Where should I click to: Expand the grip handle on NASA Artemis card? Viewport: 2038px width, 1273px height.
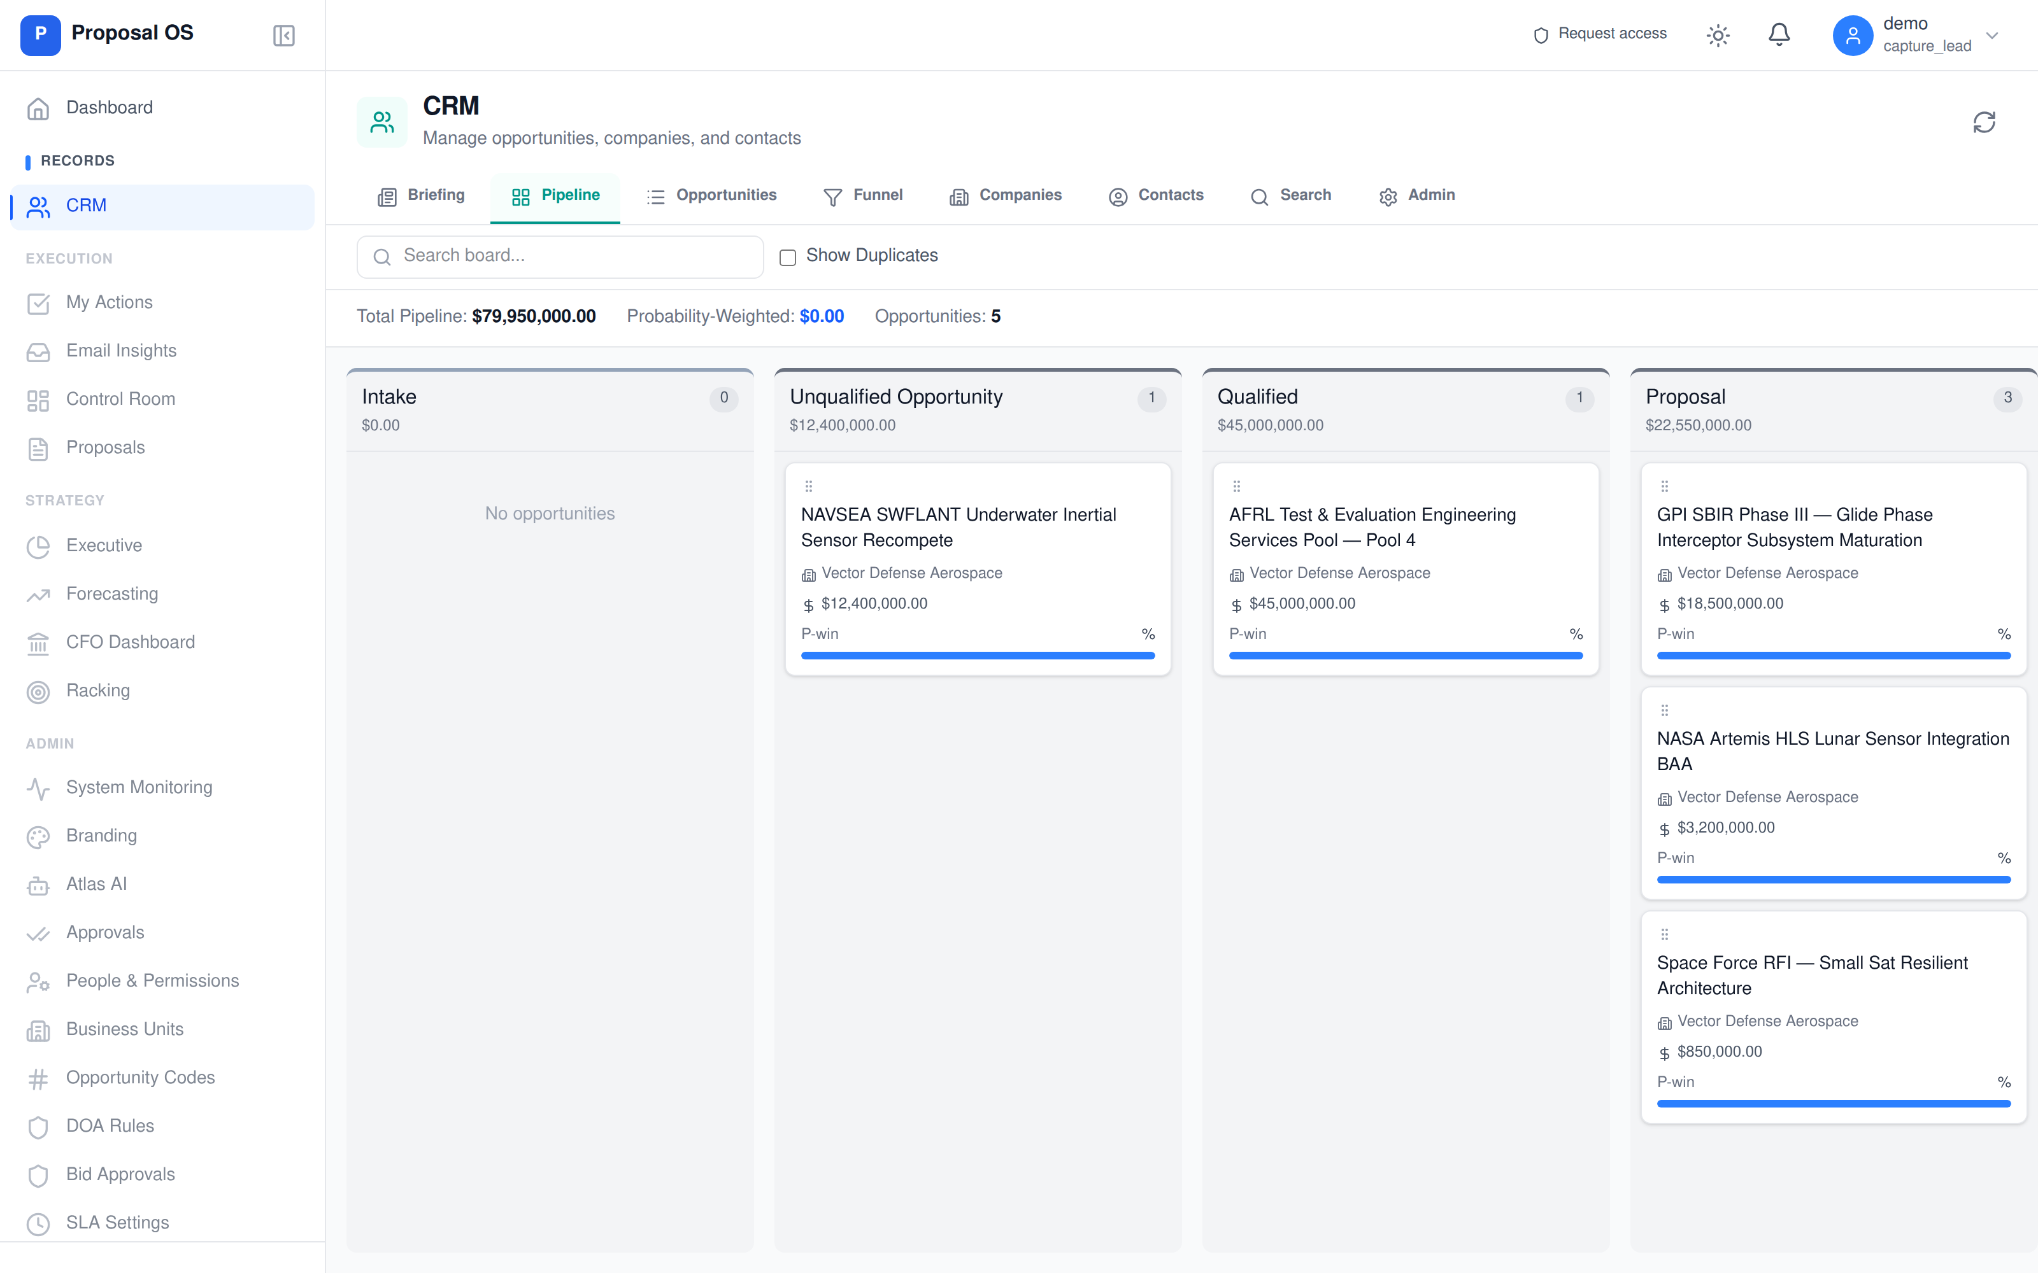pos(1665,710)
